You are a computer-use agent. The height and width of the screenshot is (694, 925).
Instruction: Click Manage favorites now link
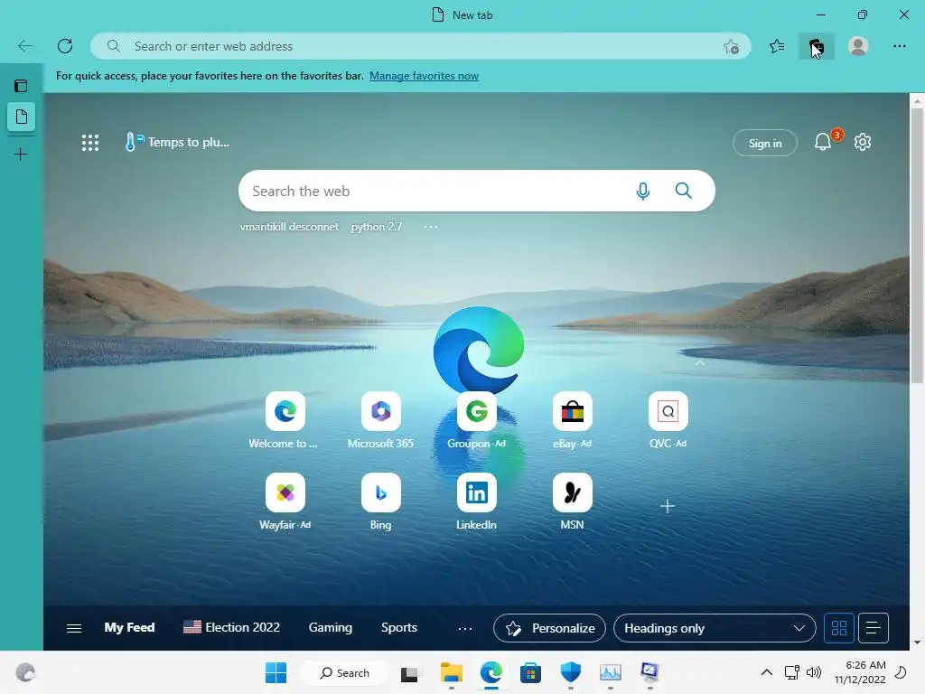pyautogui.click(x=424, y=76)
